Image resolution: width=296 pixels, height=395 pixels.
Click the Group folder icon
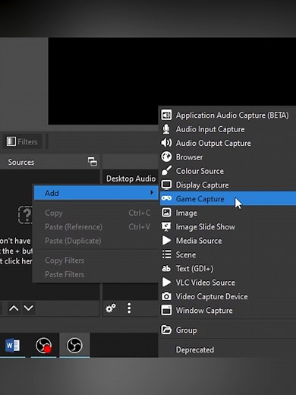pos(166,330)
